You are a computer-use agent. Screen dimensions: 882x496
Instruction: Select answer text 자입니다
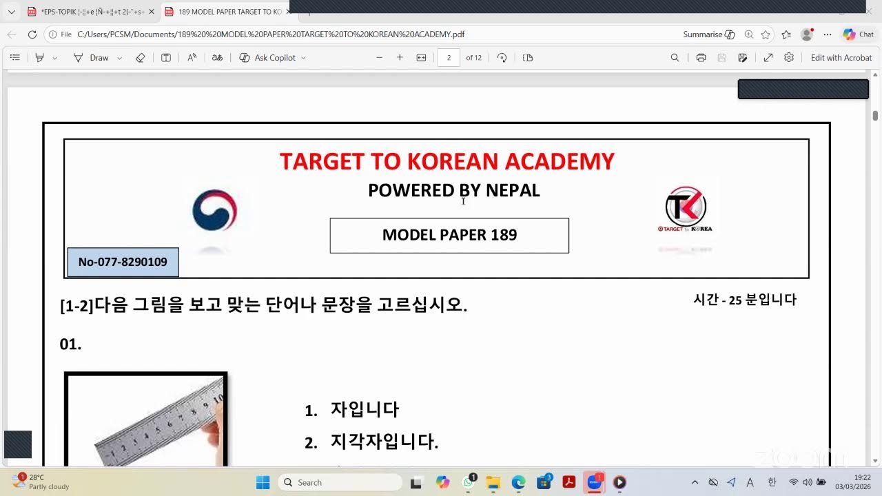(x=365, y=409)
